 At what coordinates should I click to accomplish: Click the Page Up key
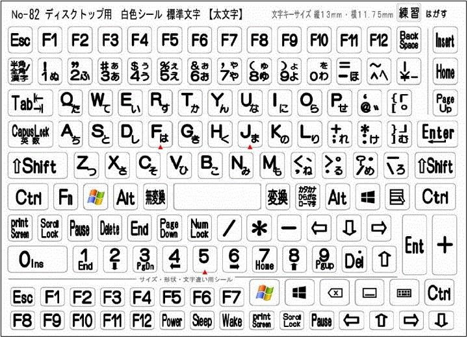click(x=445, y=103)
